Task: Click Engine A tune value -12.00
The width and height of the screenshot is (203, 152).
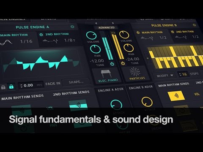Action: point(97,61)
